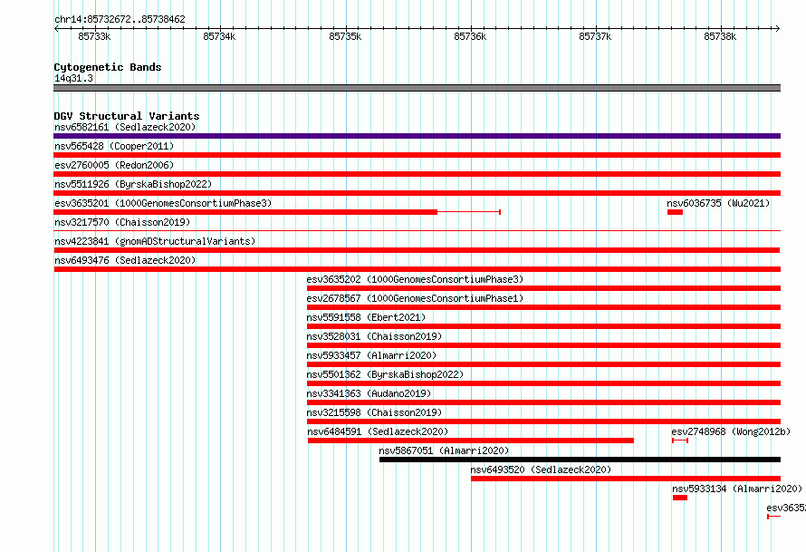This screenshot has width=806, height=552.
Task: Select nsv5501362 (ByrskaBishop2022) label
Action: click(x=385, y=374)
